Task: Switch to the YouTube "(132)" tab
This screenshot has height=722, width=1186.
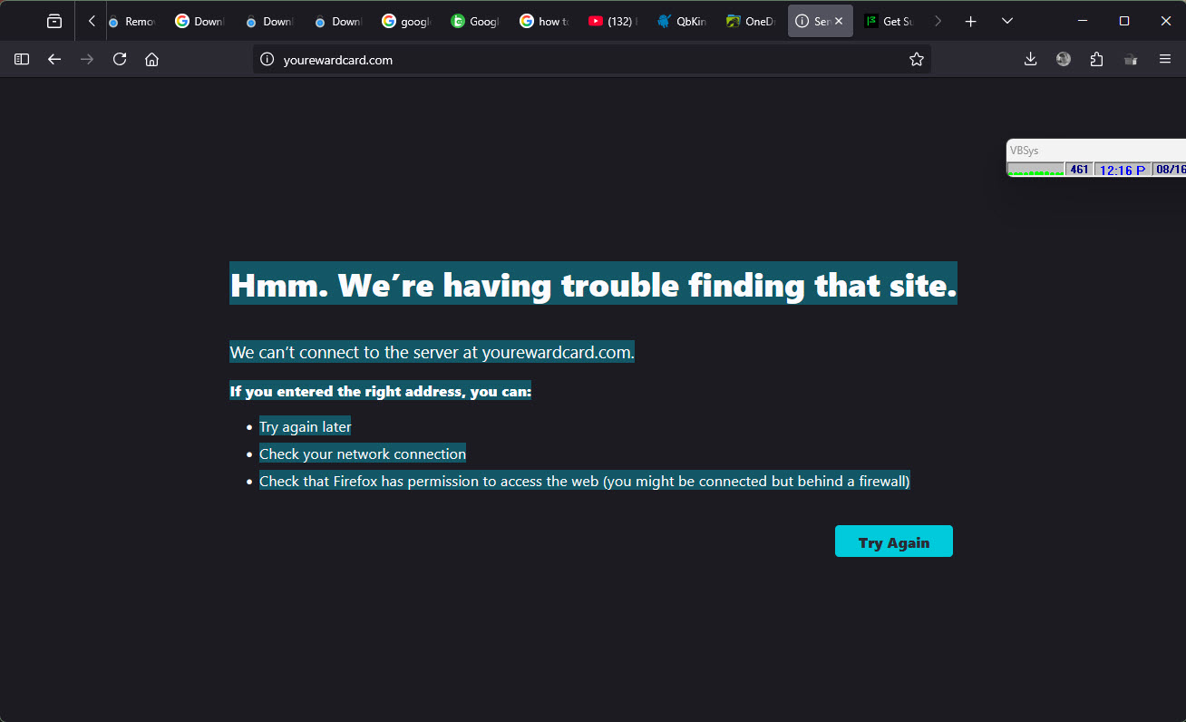Action: 614,21
